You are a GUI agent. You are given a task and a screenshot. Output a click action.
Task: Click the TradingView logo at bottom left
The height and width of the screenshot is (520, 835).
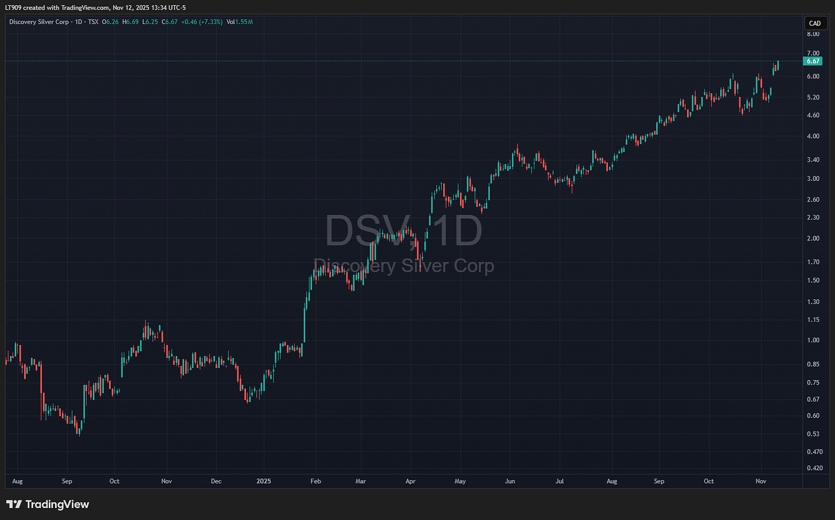point(48,505)
